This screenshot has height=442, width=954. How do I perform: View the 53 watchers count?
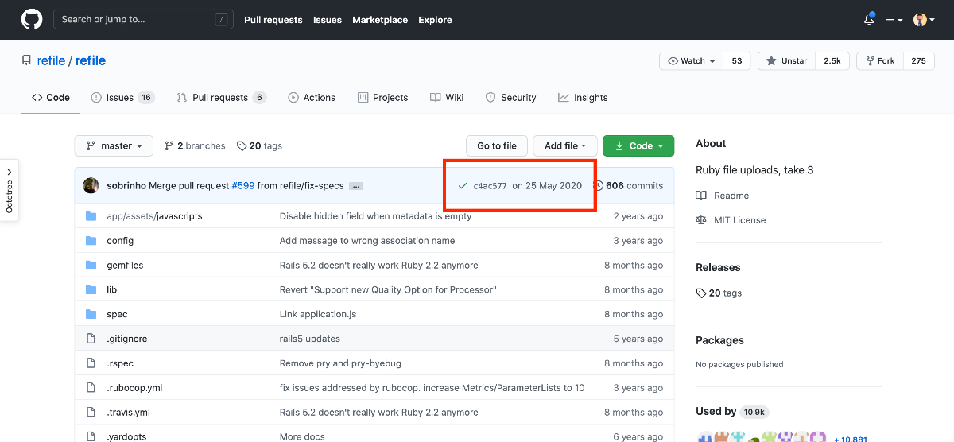(x=737, y=61)
